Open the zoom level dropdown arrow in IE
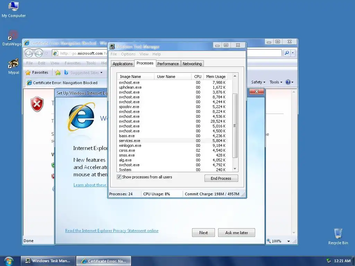This screenshot has height=266, width=355. (288, 241)
